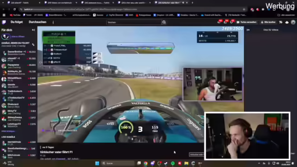The height and width of the screenshot is (167, 297).
Task: Open LetsHugoTV channel in the sidebar
Action: click(x=19, y=125)
